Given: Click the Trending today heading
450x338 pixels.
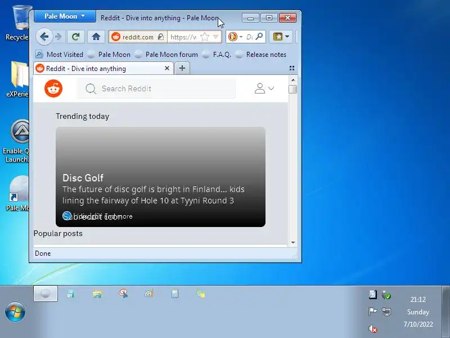Looking at the screenshot, I should tap(82, 116).
